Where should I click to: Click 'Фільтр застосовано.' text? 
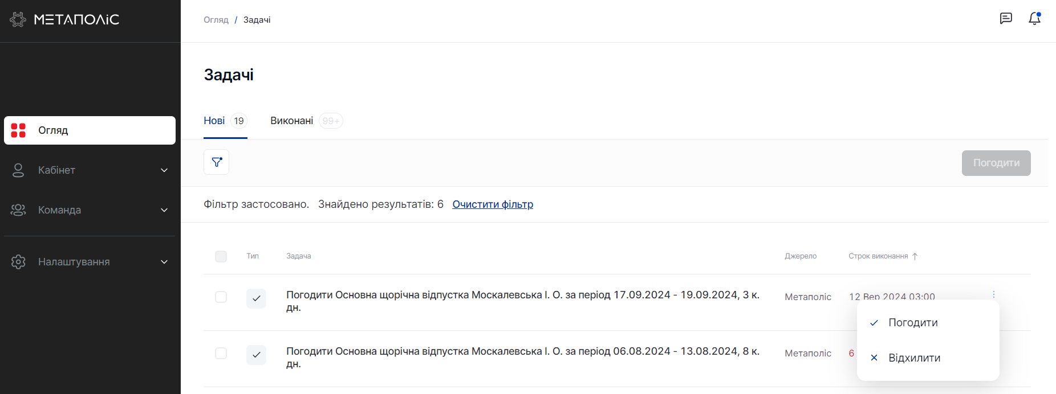click(x=257, y=204)
